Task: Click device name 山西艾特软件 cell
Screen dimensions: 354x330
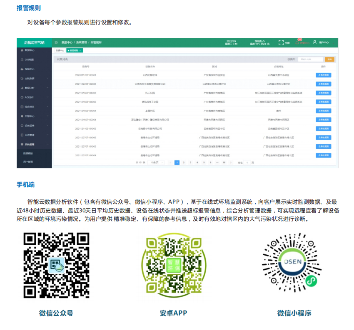Action: click(150, 75)
